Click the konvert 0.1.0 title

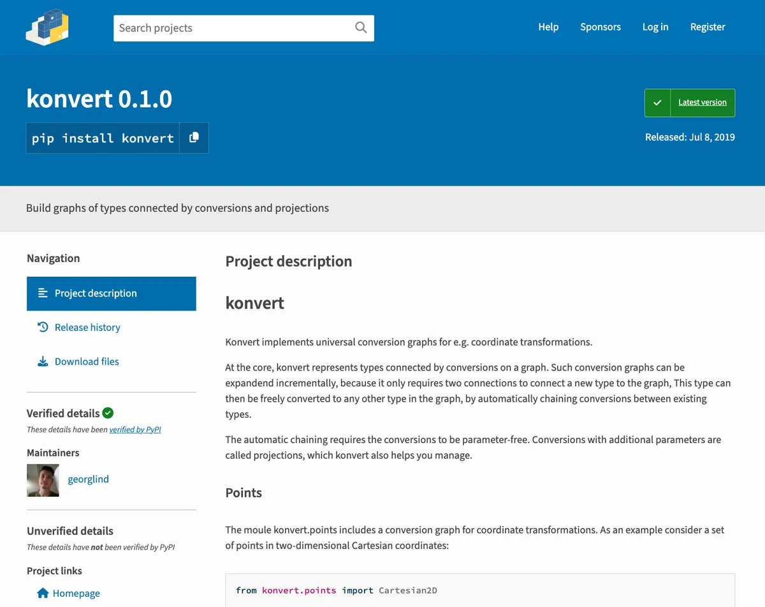[x=99, y=99]
